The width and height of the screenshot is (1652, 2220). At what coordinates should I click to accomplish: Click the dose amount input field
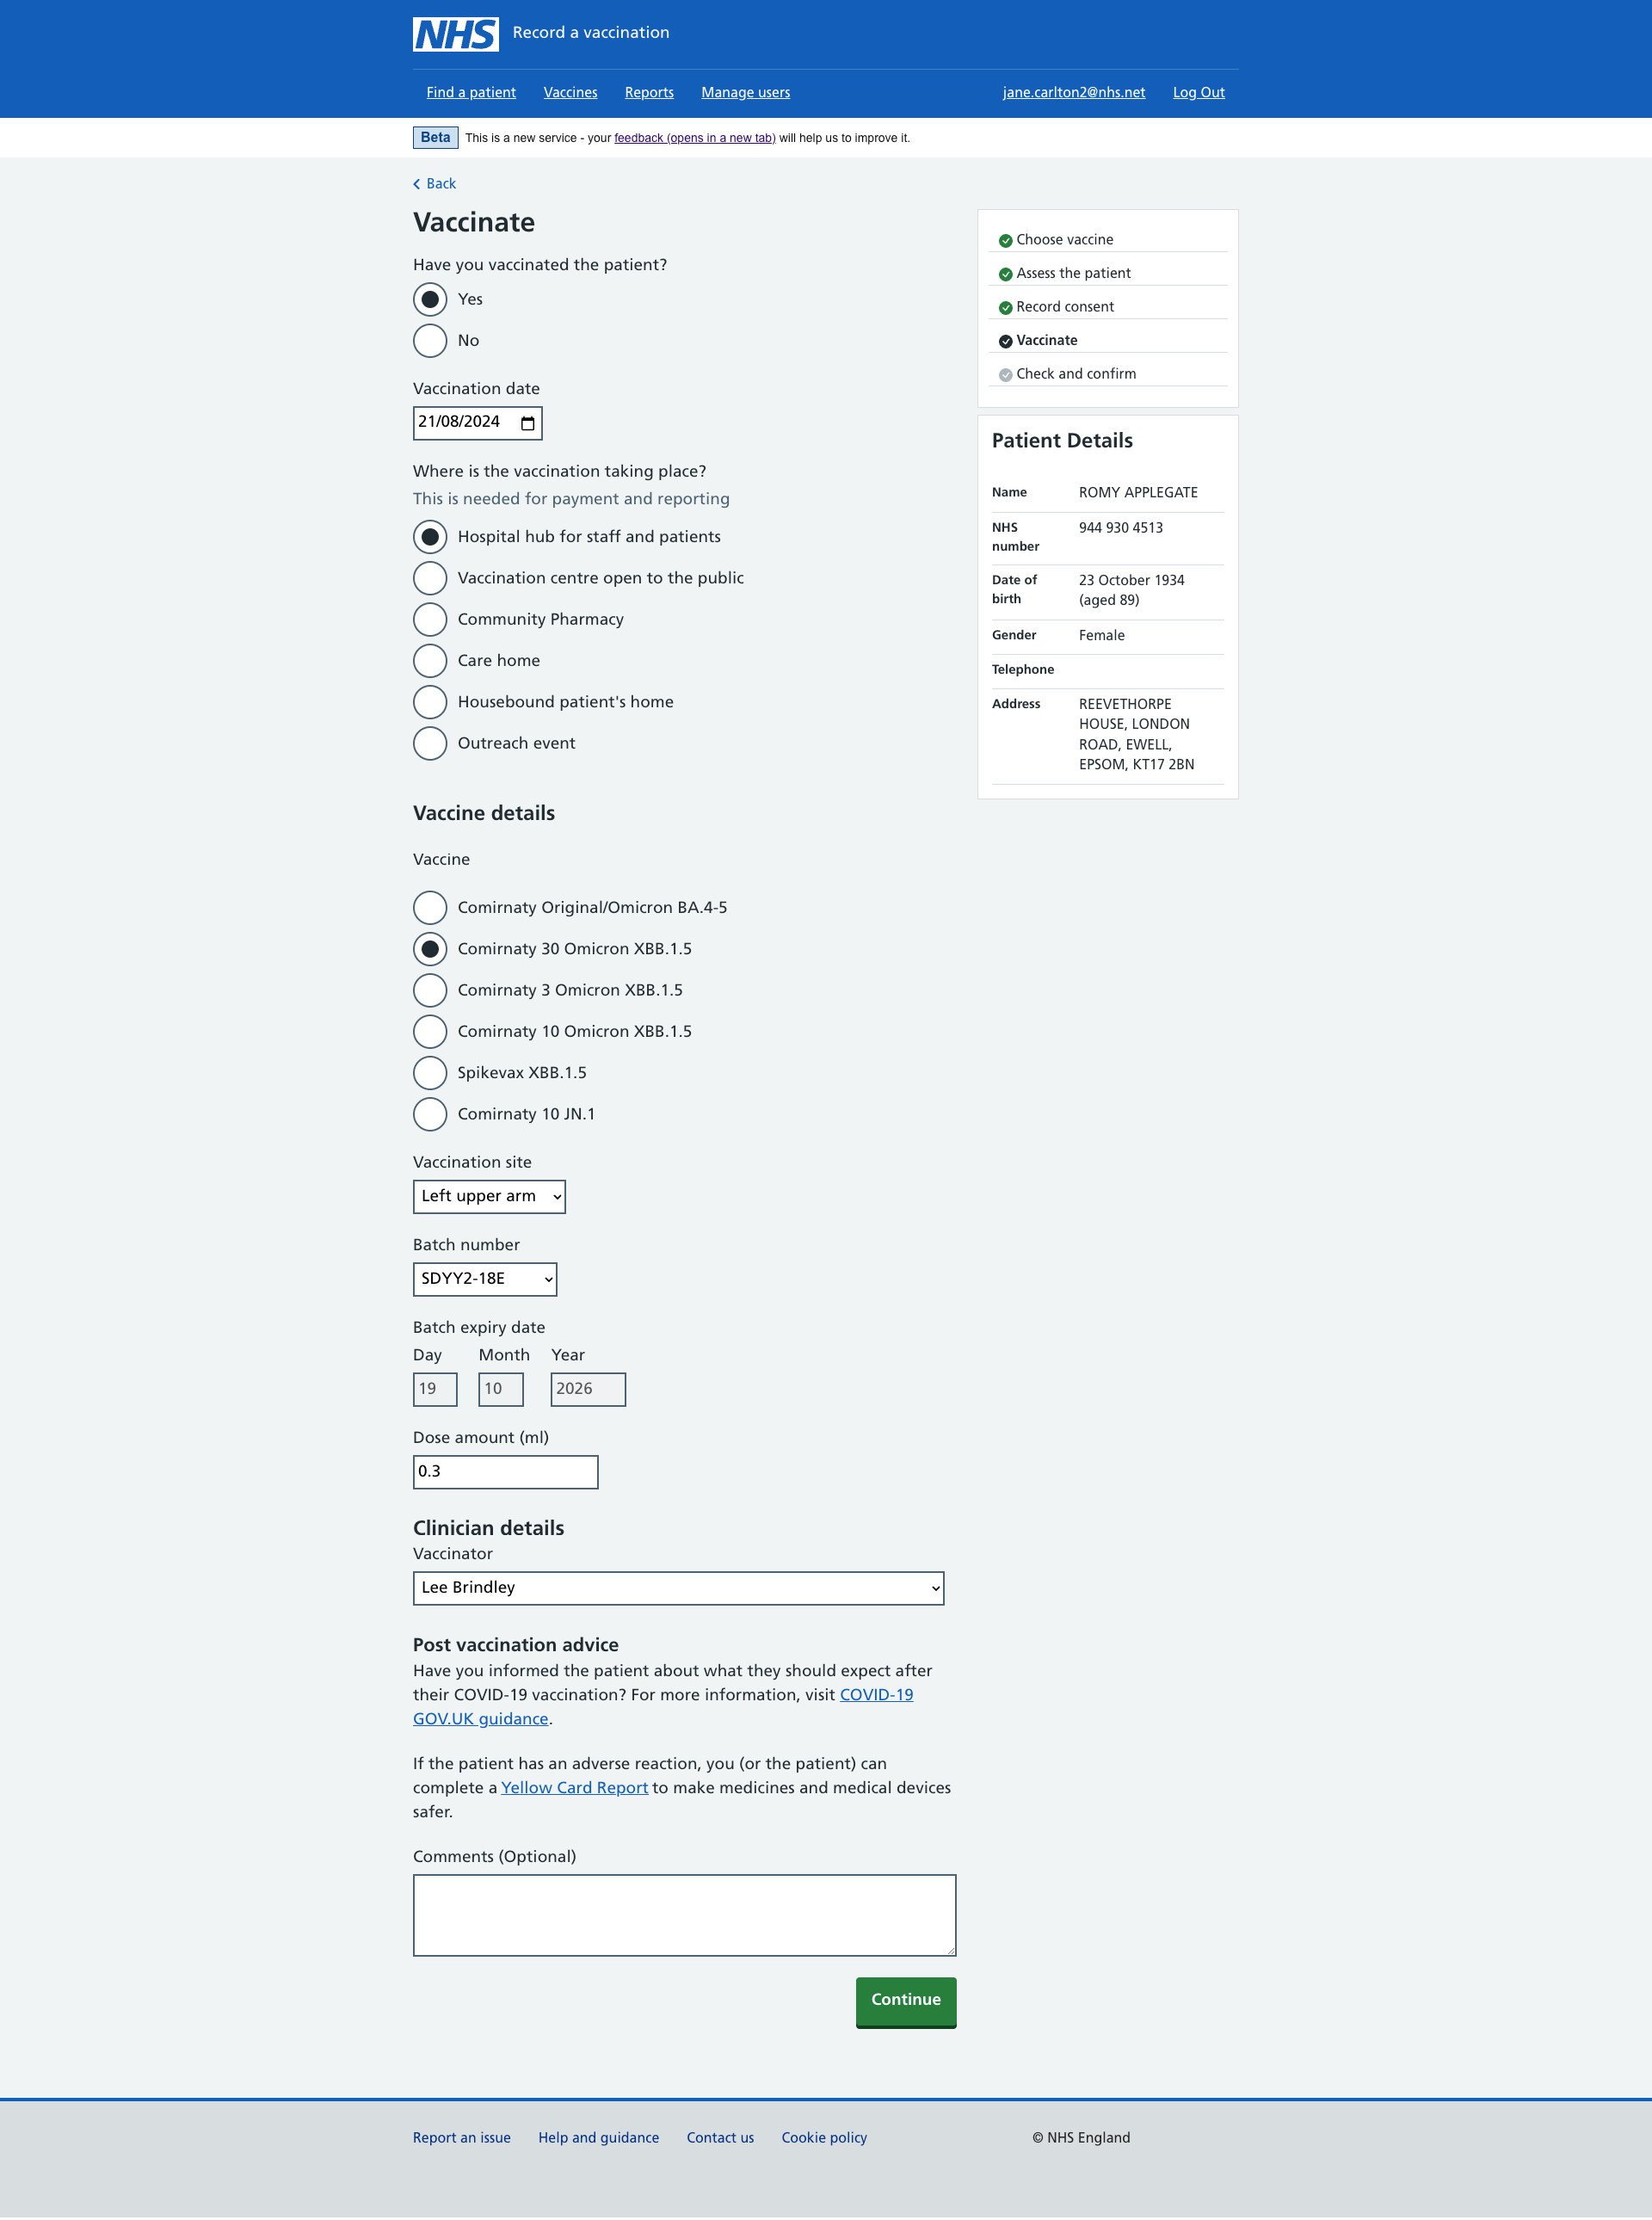pos(505,1472)
